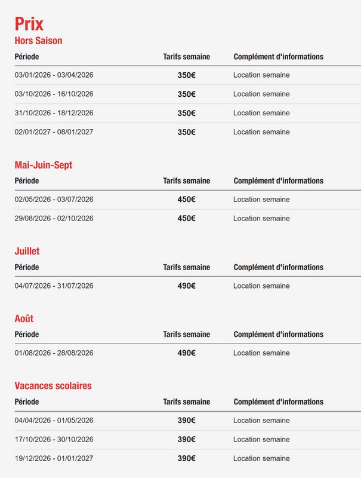Click the 490€ price in the Juillet table

[186, 286]
